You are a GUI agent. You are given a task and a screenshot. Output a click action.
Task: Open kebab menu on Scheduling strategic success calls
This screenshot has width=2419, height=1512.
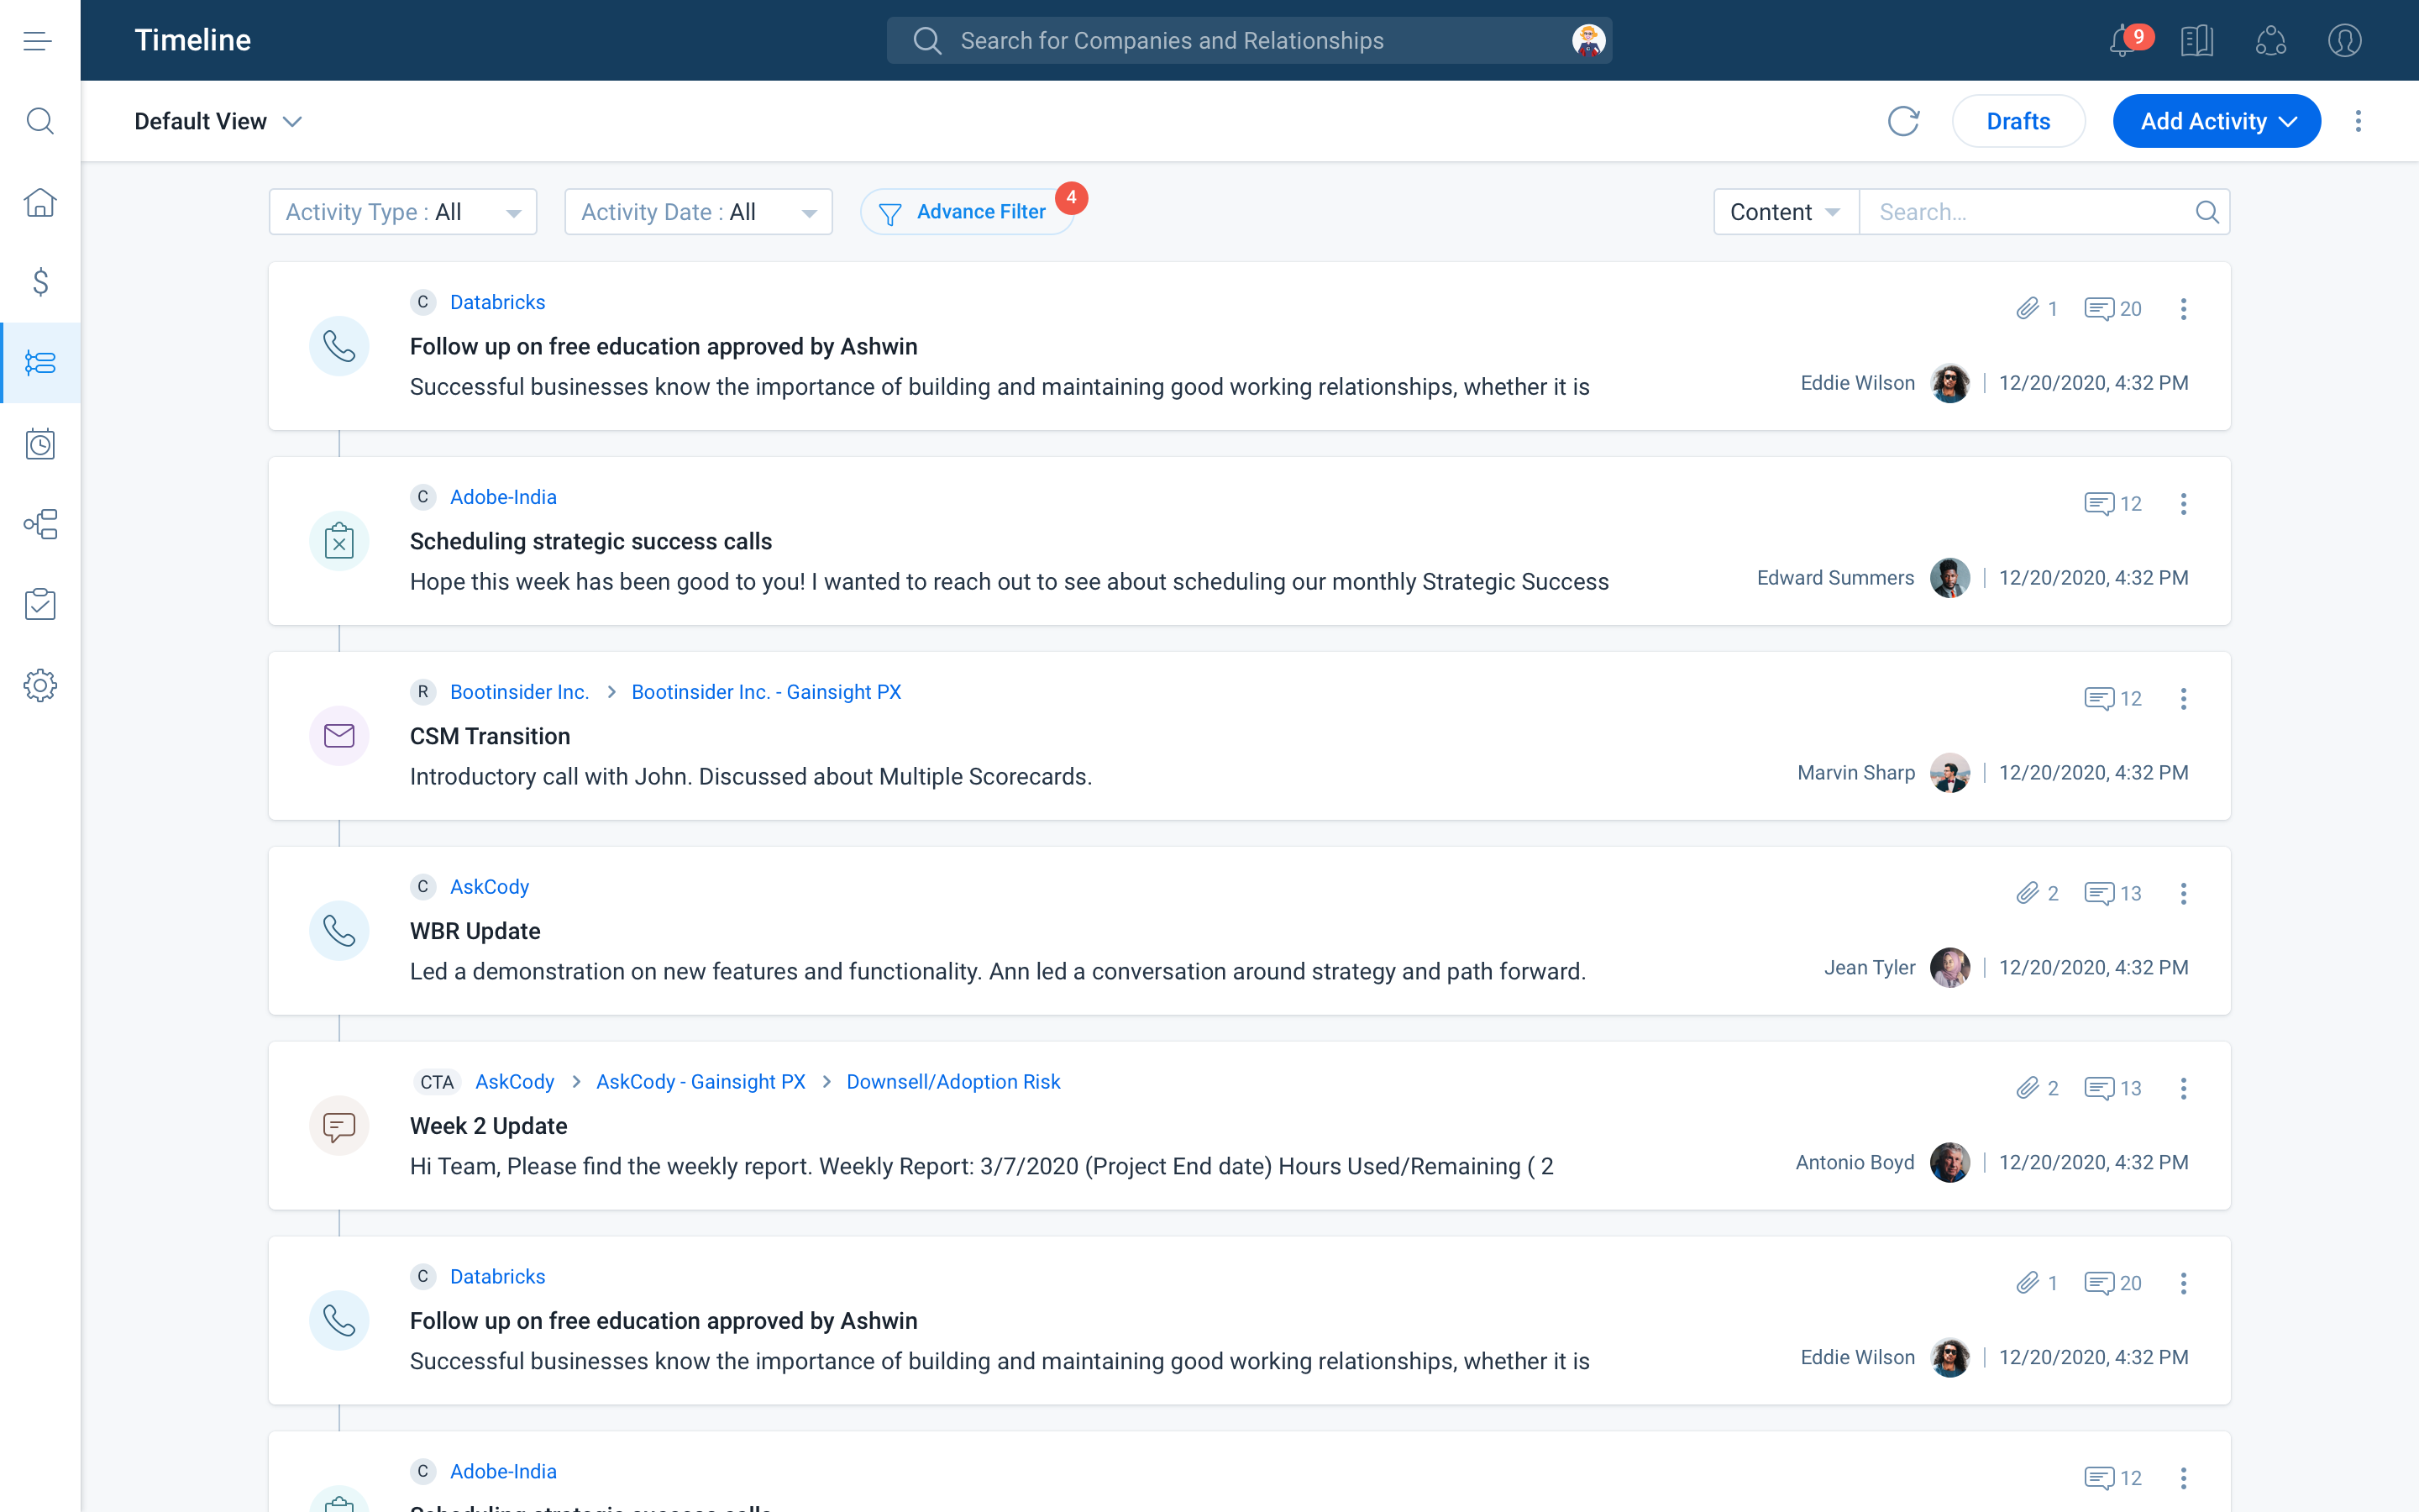point(2183,504)
